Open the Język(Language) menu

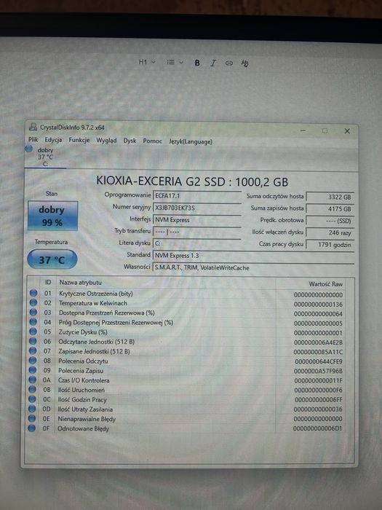(191, 142)
